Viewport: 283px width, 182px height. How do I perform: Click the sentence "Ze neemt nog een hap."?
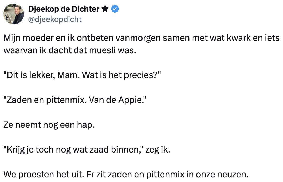pyautogui.click(x=49, y=125)
